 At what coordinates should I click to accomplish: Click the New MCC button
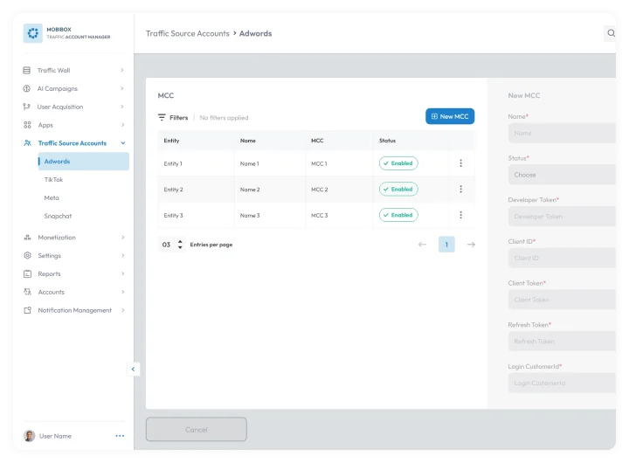click(450, 116)
